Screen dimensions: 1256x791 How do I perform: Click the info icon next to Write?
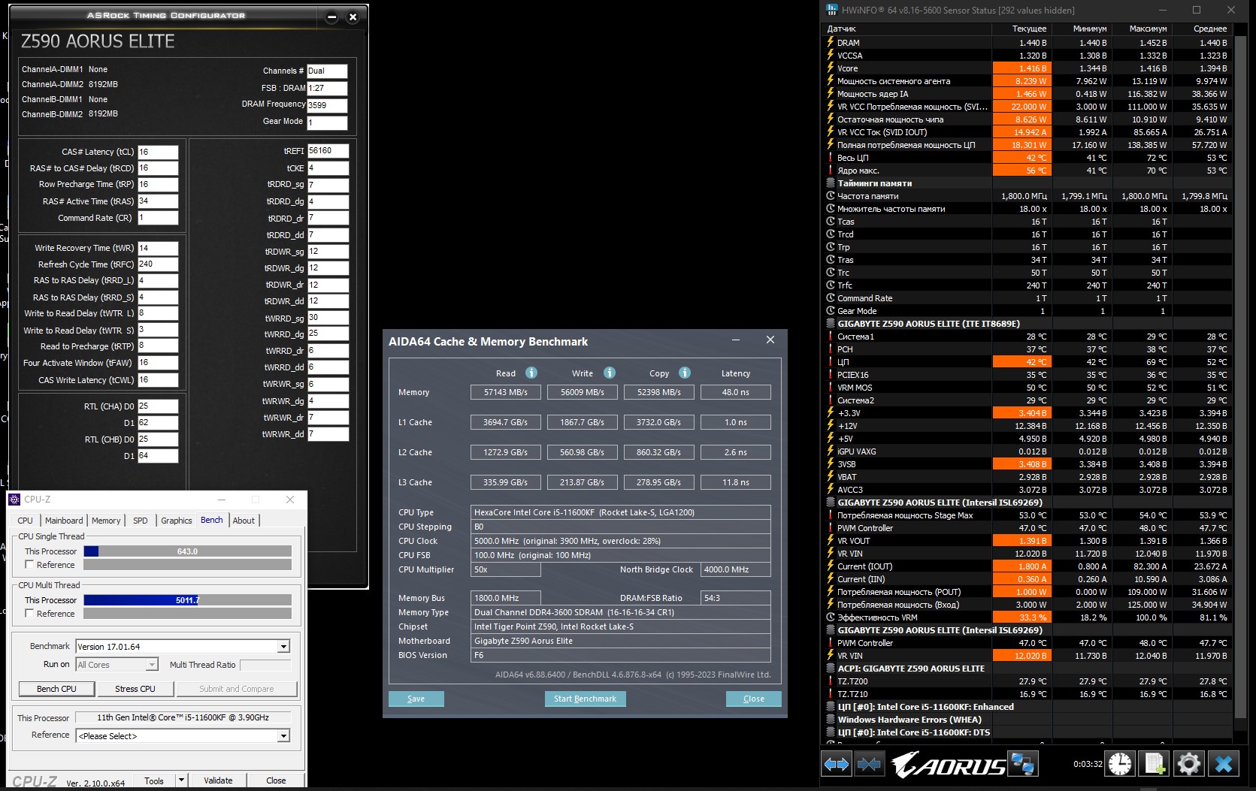[x=610, y=373]
